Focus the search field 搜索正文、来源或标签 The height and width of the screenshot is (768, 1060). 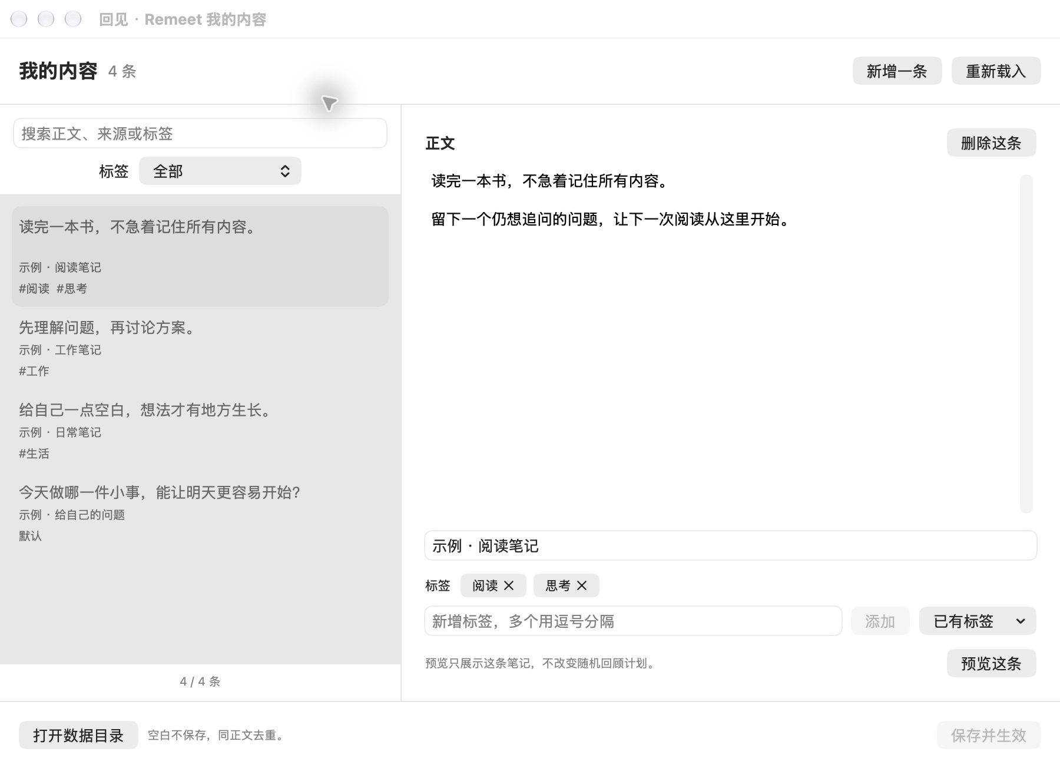point(200,133)
